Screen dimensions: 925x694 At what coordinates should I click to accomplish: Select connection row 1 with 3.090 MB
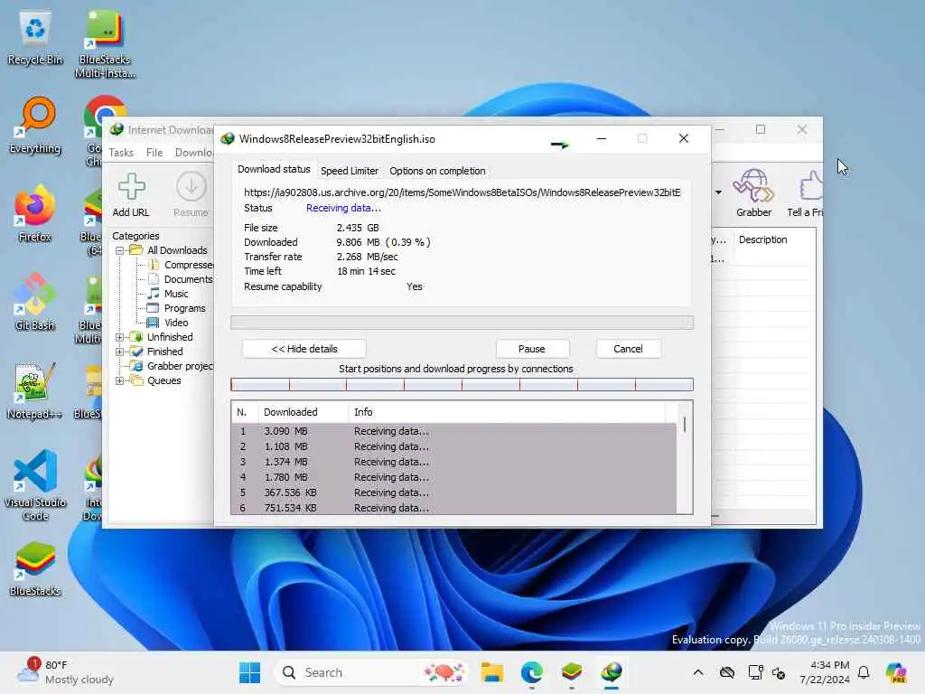coord(453,431)
